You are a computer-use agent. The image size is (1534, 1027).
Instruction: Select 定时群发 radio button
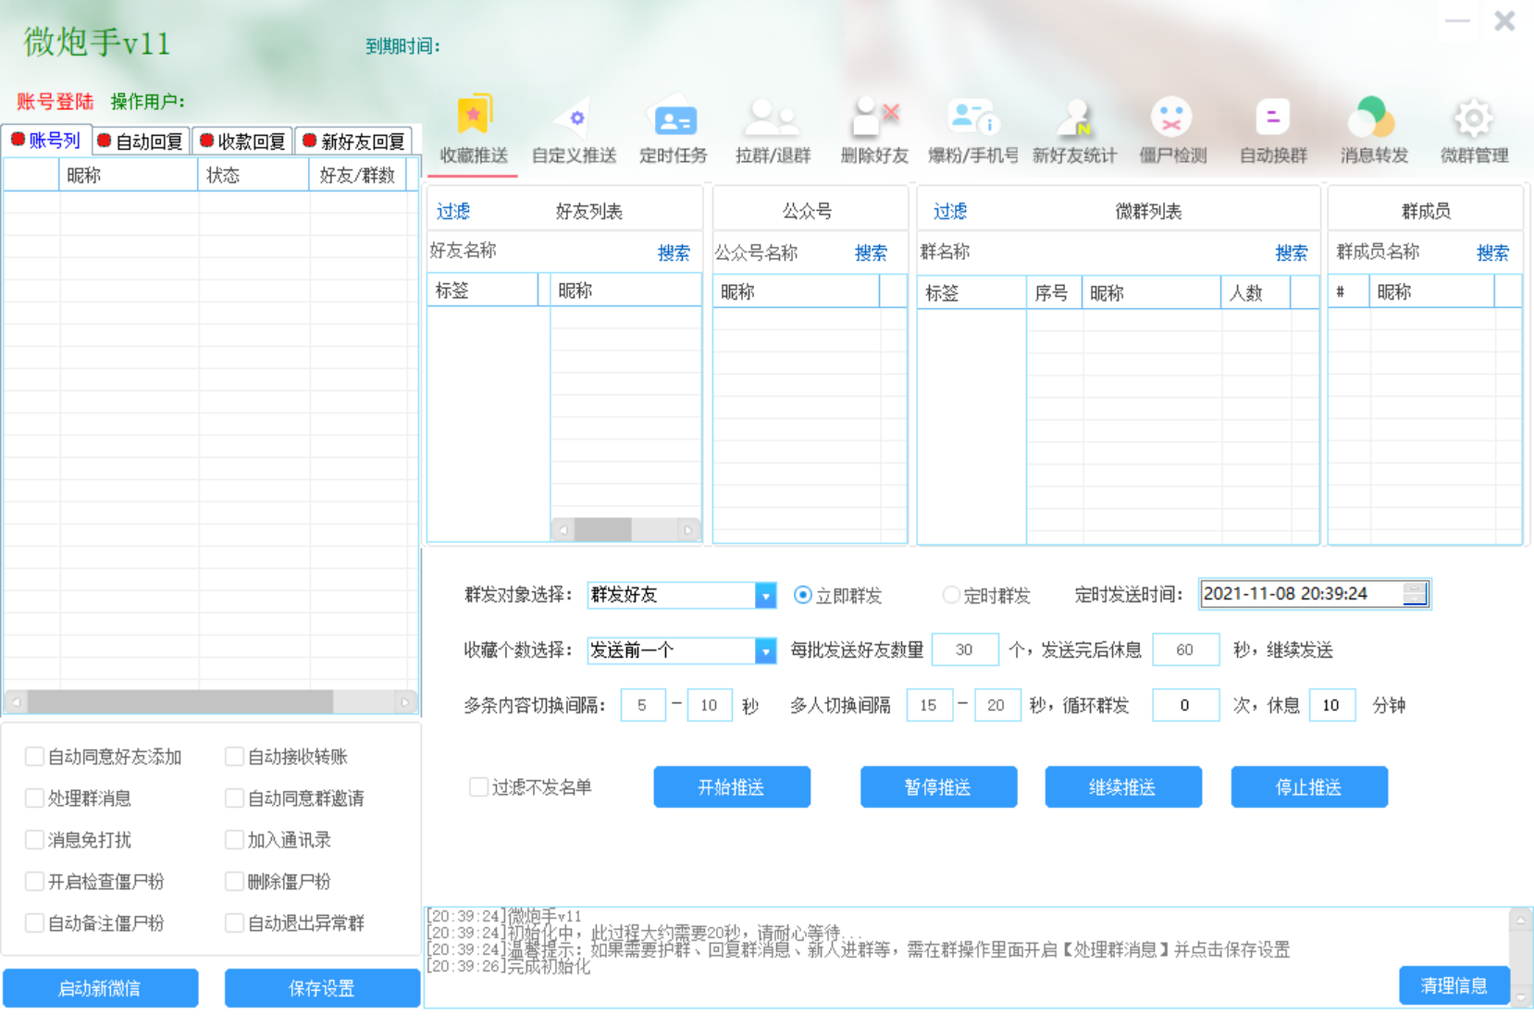951,595
